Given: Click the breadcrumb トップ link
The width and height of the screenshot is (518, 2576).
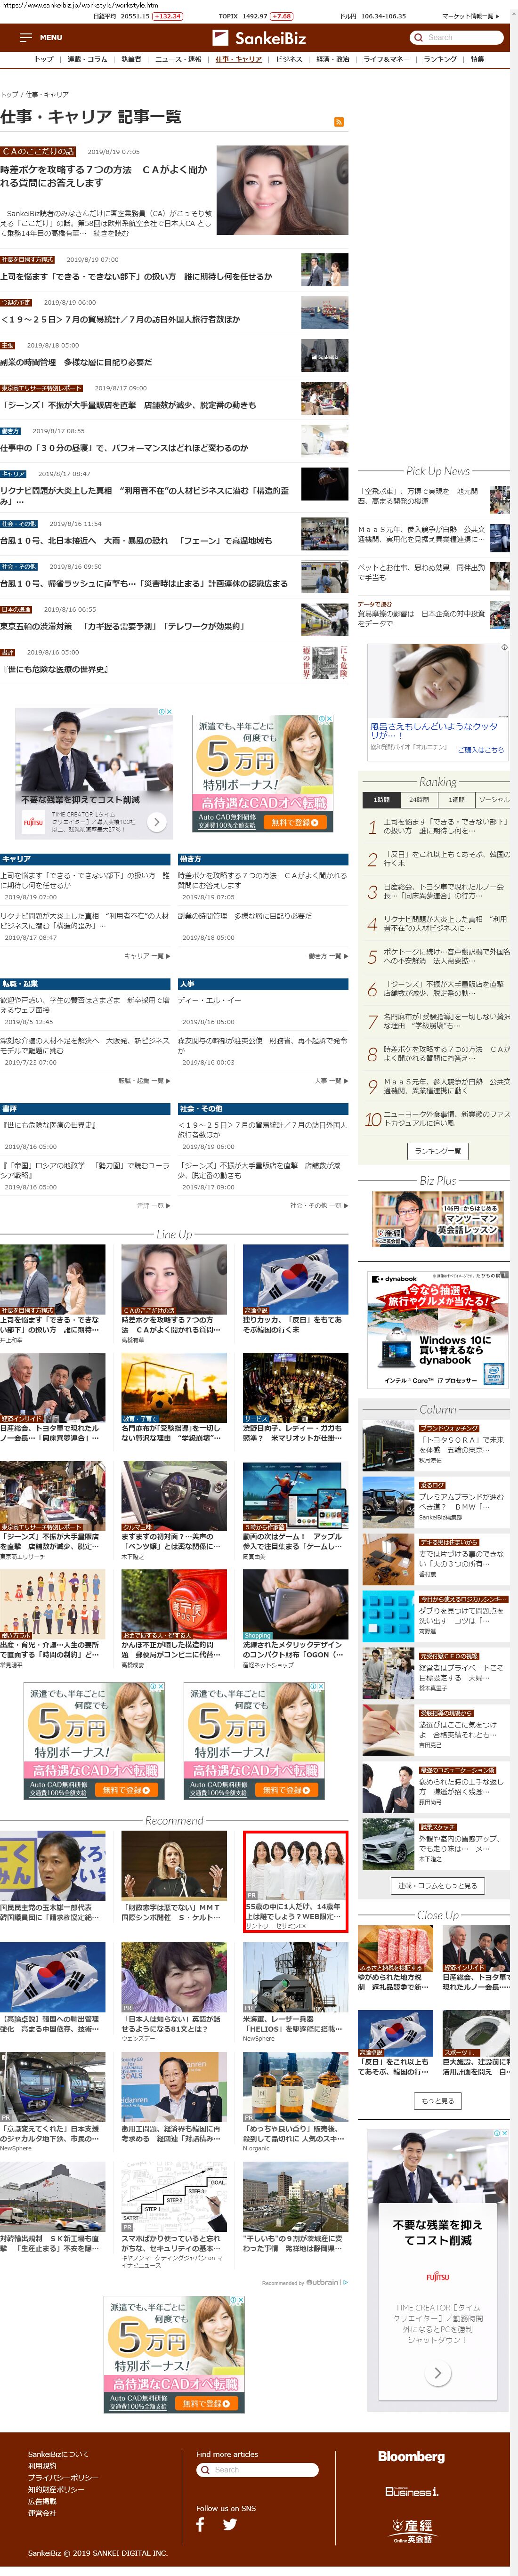Looking at the screenshot, I should pos(9,94).
